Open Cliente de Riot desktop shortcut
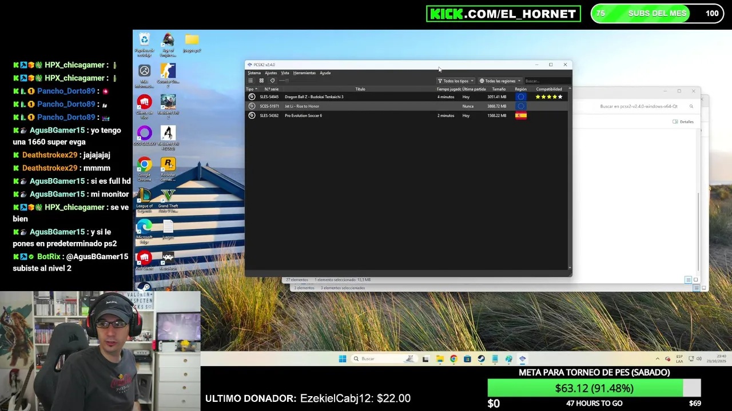 click(x=144, y=107)
